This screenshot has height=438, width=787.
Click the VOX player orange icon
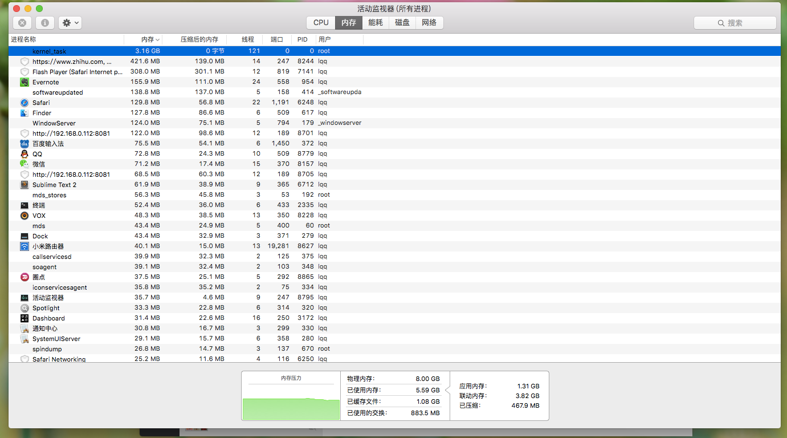tap(25, 216)
